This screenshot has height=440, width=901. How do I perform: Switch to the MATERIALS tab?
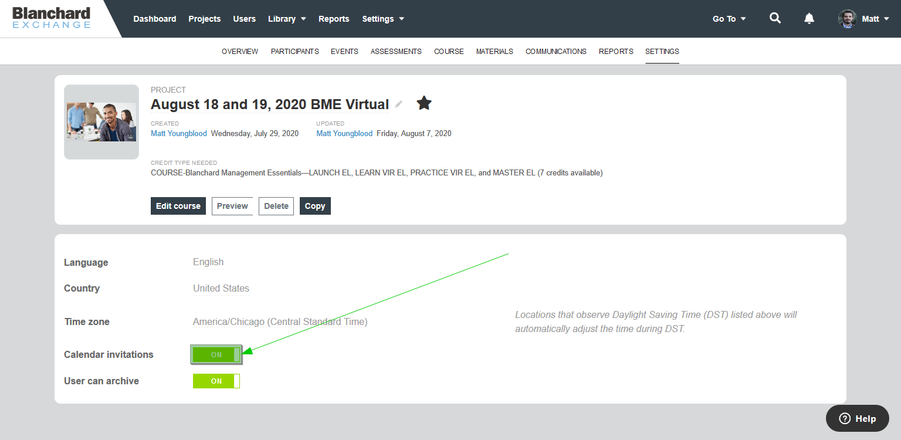tap(494, 52)
